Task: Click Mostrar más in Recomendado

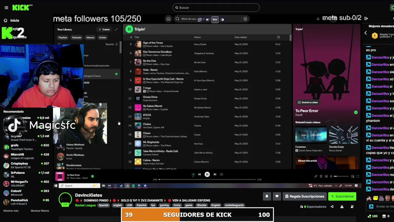Action: point(11,211)
